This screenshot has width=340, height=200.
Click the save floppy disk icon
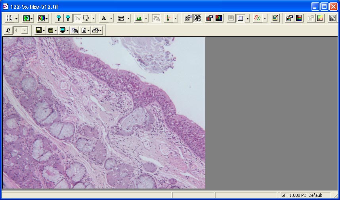(39, 30)
